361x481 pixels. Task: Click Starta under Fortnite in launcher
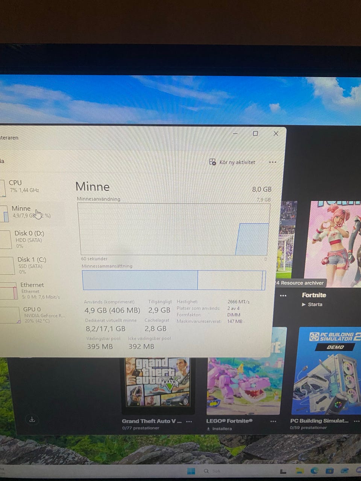tap(312, 304)
